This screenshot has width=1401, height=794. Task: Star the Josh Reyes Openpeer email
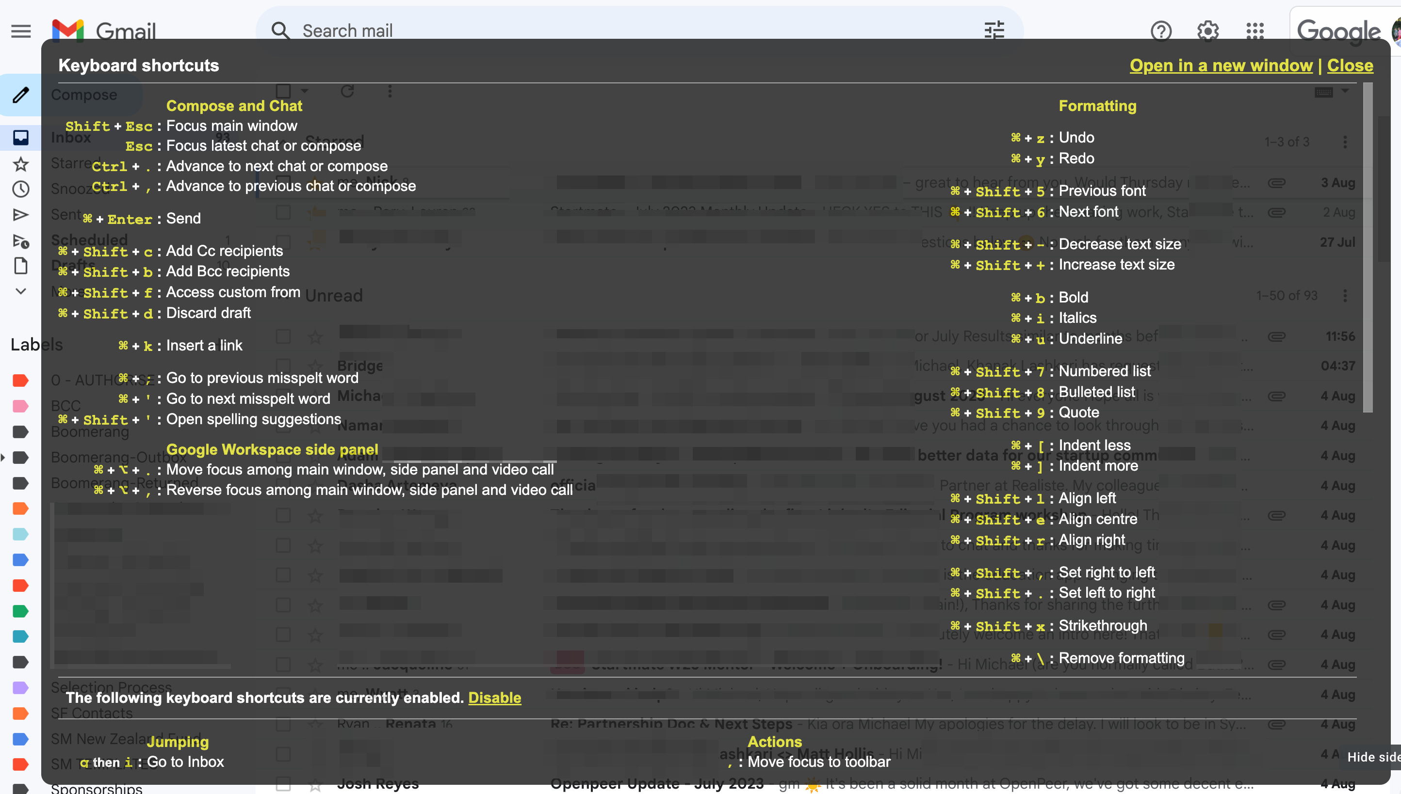pos(315,785)
